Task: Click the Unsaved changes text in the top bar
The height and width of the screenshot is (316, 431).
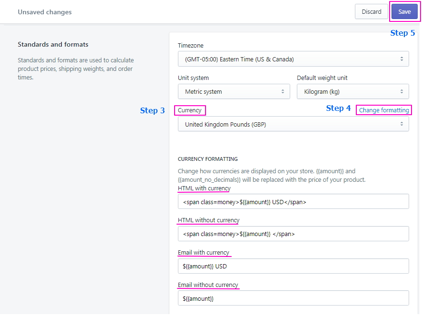Action: [45, 12]
